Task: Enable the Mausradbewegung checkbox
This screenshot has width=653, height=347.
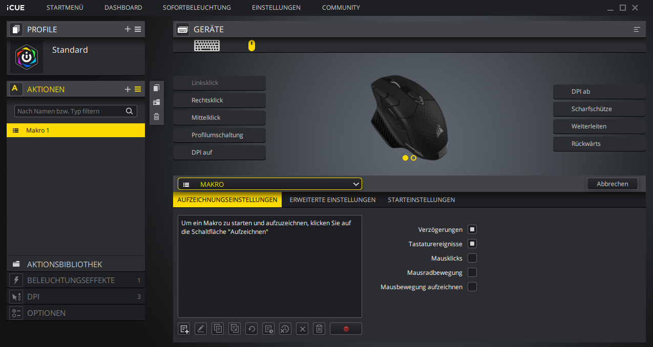Action: coord(472,272)
